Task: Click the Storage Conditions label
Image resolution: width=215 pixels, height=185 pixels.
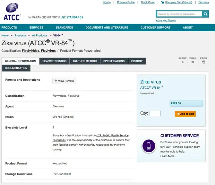Action: [x=19, y=174]
